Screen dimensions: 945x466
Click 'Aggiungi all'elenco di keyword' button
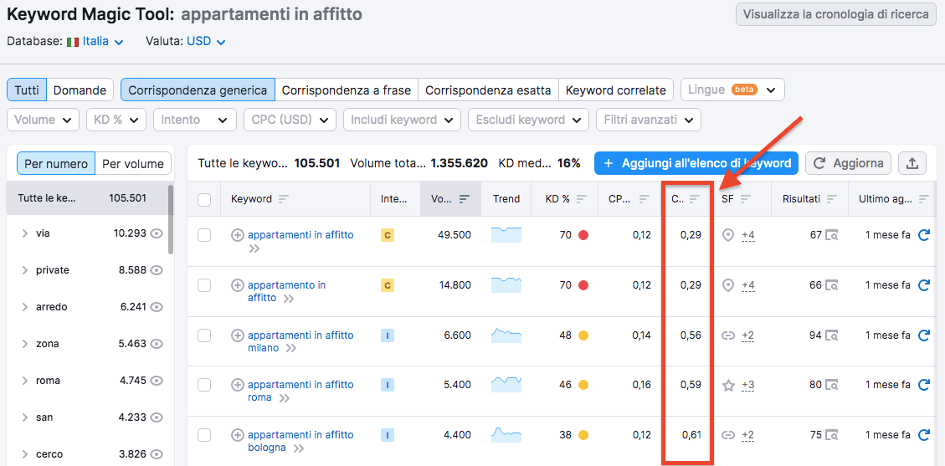696,163
